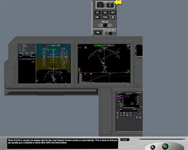188x150 pixels.
Task: Click the eject-style button beside pause
Action: pos(153,147)
